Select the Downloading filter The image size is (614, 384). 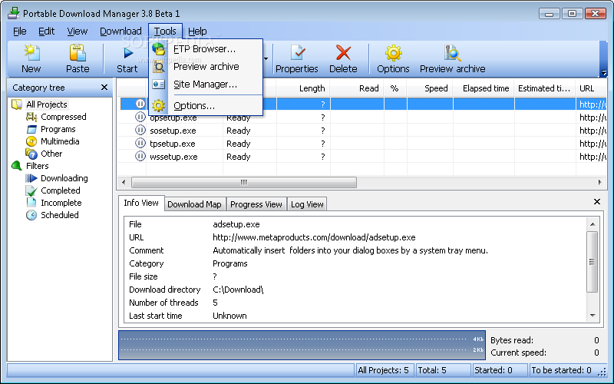tap(64, 178)
